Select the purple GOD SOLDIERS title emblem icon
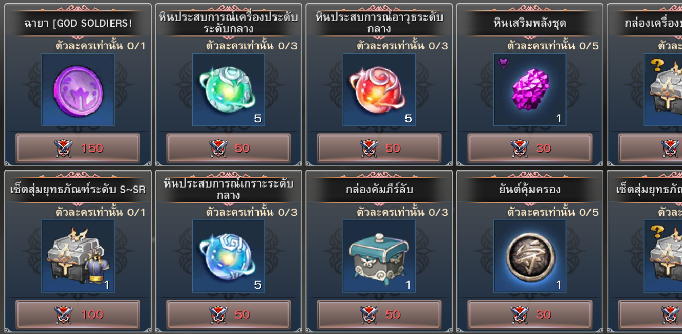Image resolution: width=682 pixels, height=334 pixels. (x=78, y=90)
